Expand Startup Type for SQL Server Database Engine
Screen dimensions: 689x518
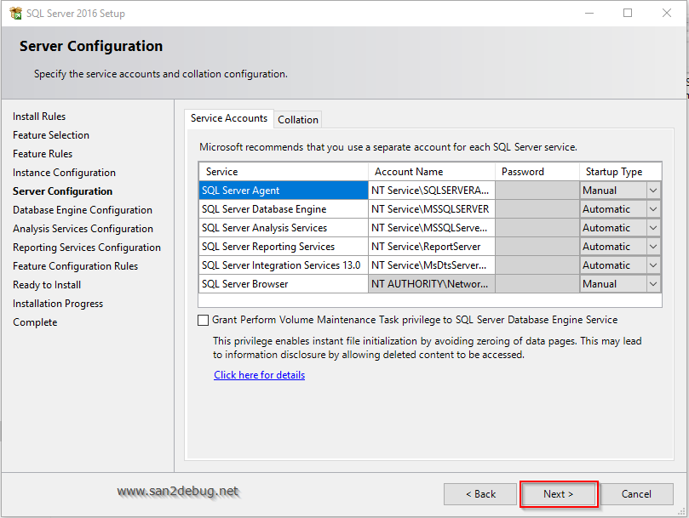(x=653, y=209)
